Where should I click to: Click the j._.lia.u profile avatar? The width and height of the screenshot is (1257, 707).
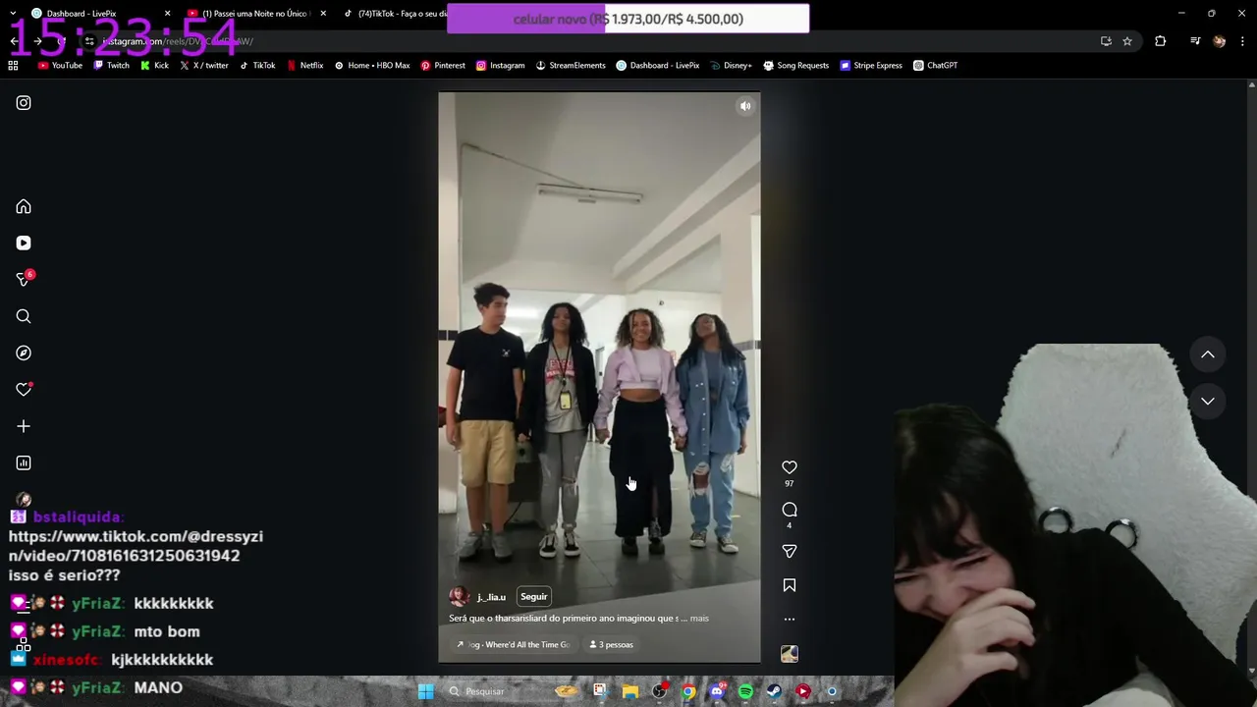coord(459,597)
